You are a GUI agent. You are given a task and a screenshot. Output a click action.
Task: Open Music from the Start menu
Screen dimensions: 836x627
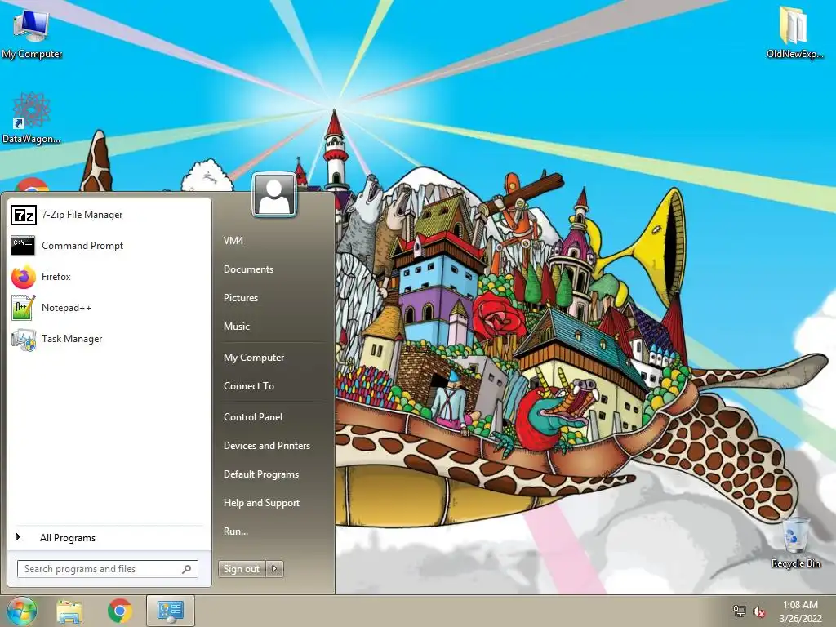(237, 327)
